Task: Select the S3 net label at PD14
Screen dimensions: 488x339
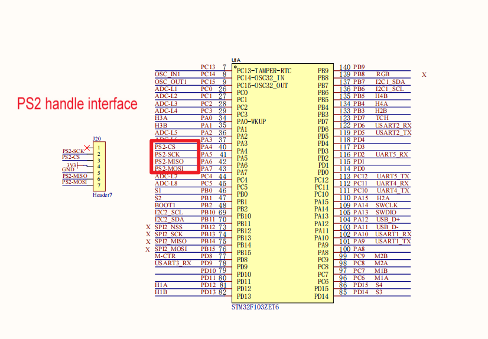Action: [379, 292]
